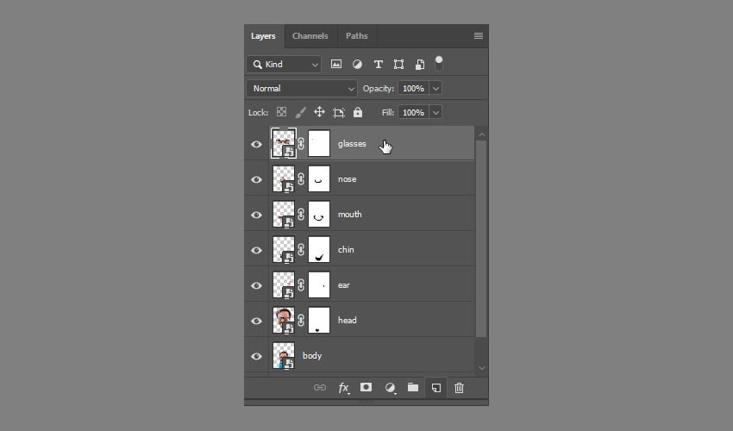
Task: Hide the glasses layer
Action: (256, 145)
